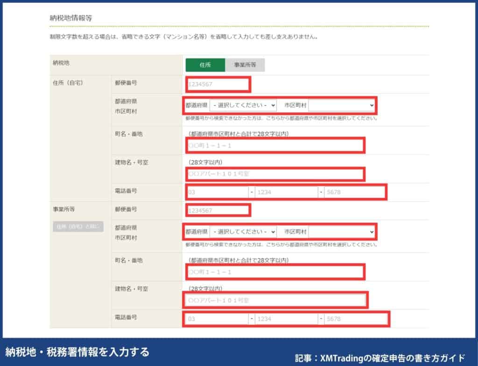
Task: Select the 事業所等 tax location tab
Action: point(245,65)
